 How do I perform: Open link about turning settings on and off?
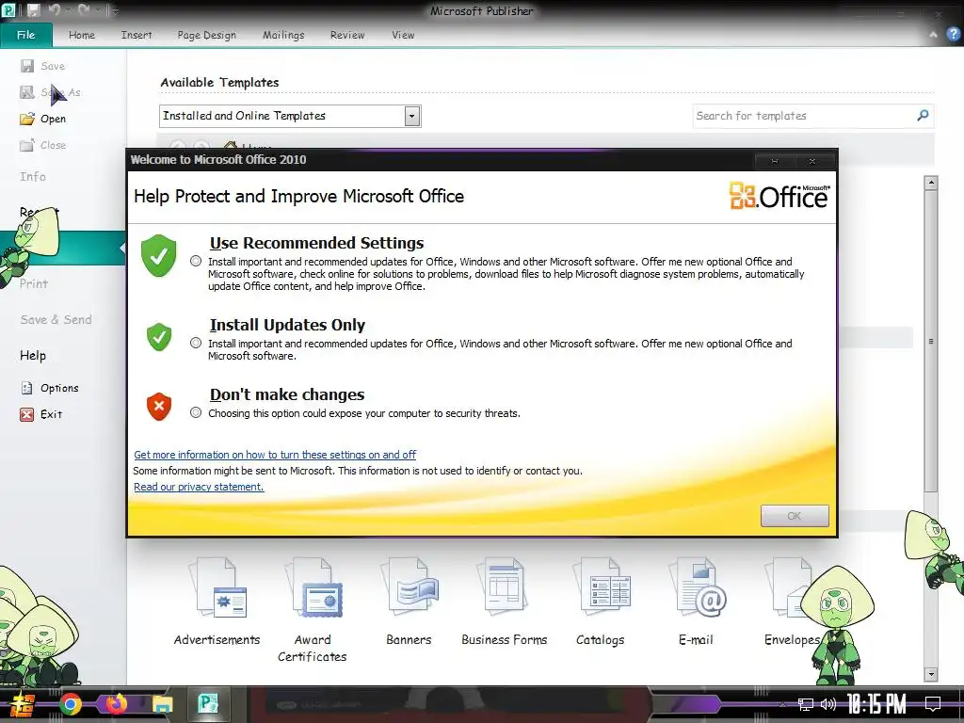pyautogui.click(x=275, y=455)
